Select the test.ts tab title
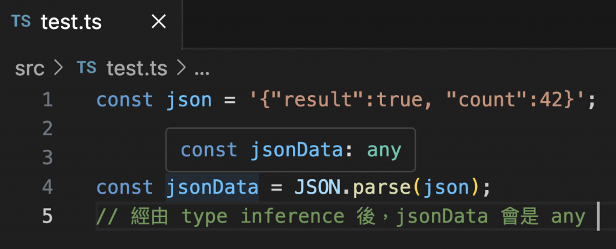 [71, 22]
